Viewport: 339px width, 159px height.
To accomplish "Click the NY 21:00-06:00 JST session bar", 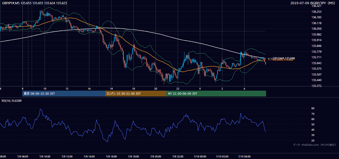I will (x=216, y=94).
